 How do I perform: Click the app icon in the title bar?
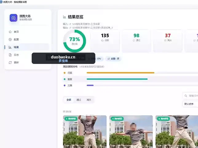point(1,2)
